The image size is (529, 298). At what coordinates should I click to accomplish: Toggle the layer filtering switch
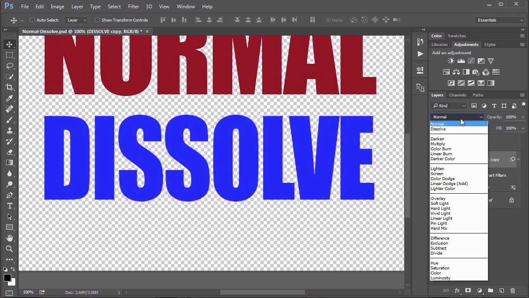point(523,106)
